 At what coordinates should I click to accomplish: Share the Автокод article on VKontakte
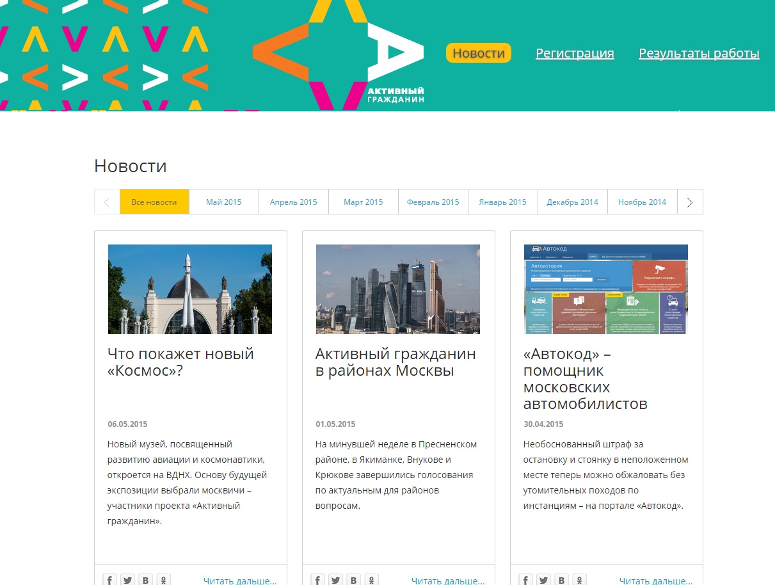click(x=562, y=580)
